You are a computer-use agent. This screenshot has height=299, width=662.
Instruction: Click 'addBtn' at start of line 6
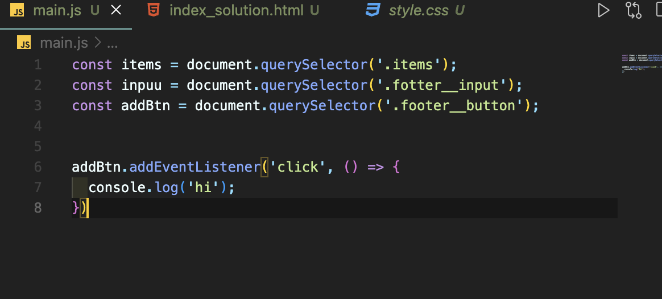96,167
